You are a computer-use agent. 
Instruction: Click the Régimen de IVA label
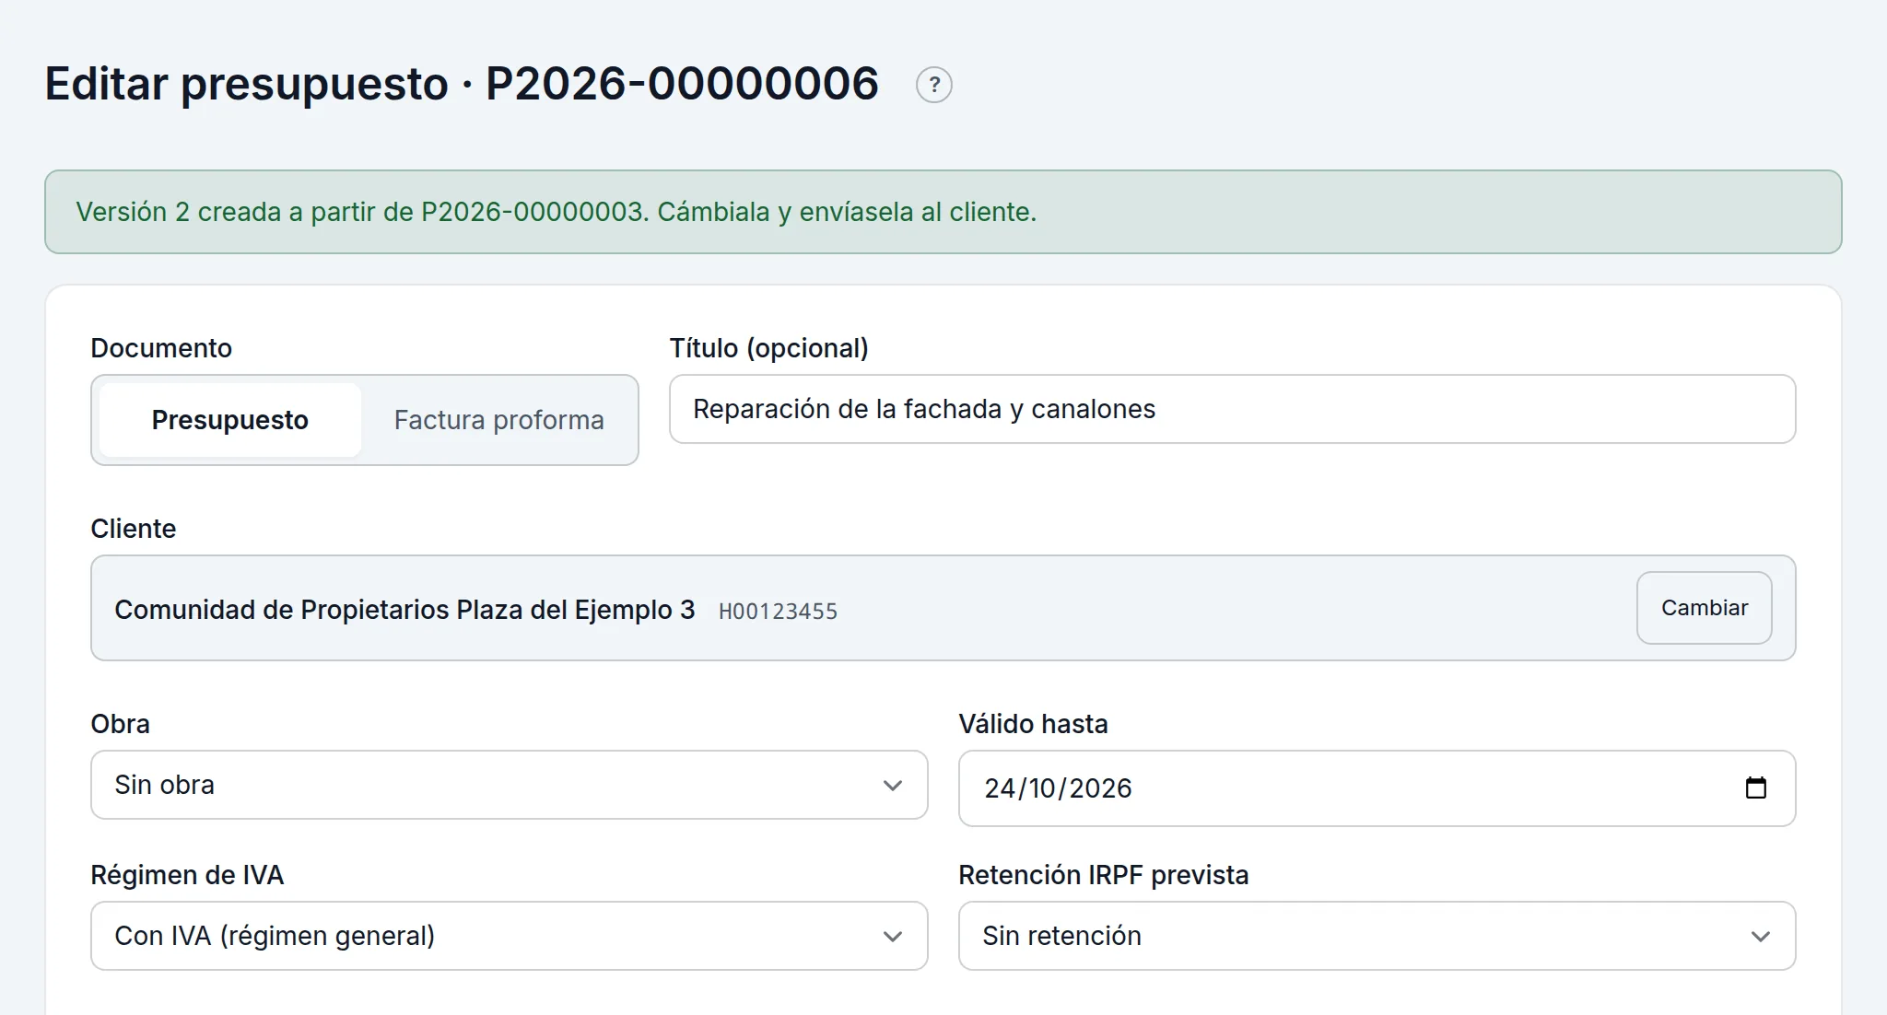click(187, 875)
